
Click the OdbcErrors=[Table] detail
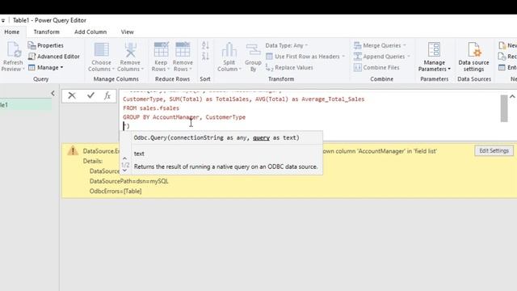[116, 192]
